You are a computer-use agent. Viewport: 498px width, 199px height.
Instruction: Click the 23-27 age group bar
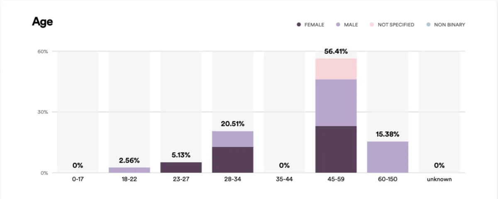coord(181,167)
